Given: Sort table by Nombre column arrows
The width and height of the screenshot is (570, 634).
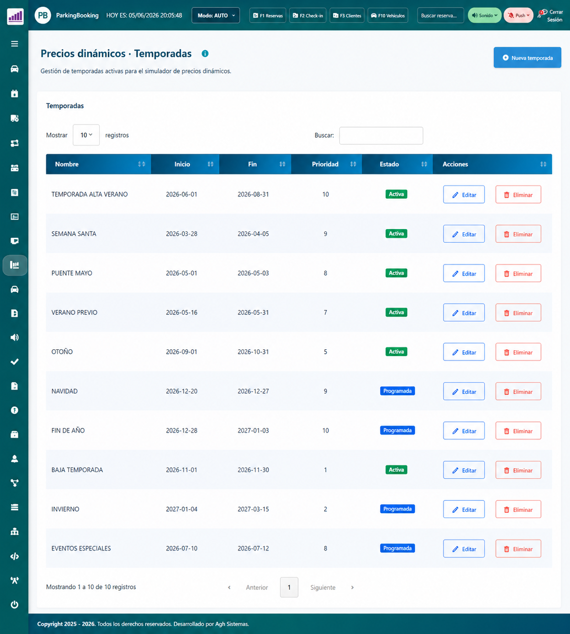Looking at the screenshot, I should (x=141, y=164).
